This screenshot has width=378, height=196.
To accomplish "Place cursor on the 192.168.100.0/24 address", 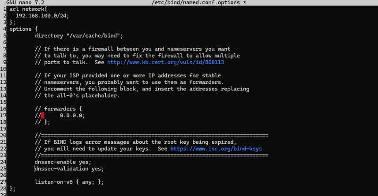I will click(43, 16).
